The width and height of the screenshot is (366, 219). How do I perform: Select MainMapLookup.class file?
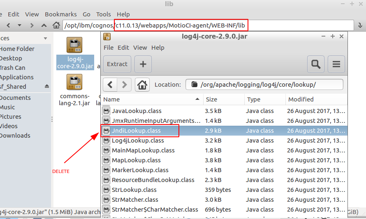tap(224, 150)
